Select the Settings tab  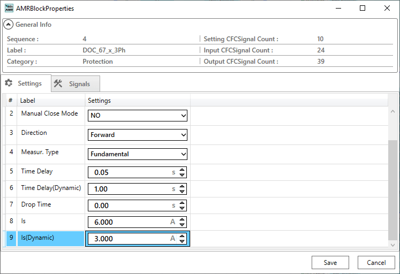pyautogui.click(x=24, y=84)
